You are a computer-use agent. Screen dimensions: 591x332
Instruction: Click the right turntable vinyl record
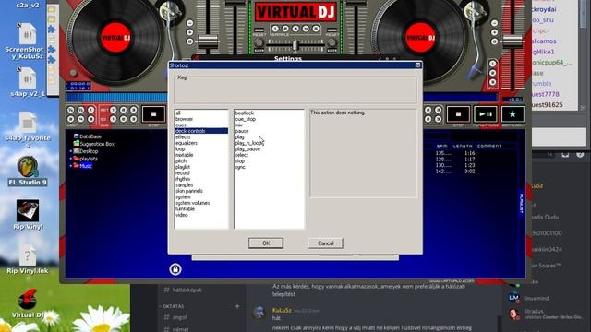[420, 38]
